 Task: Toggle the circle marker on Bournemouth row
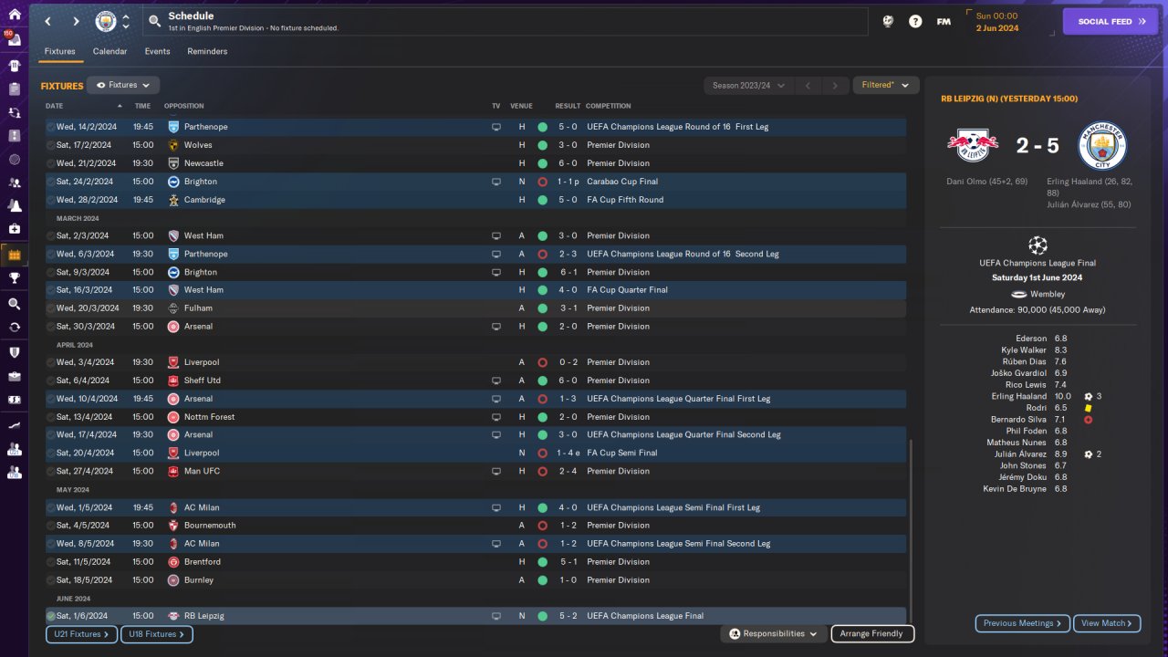(50, 526)
